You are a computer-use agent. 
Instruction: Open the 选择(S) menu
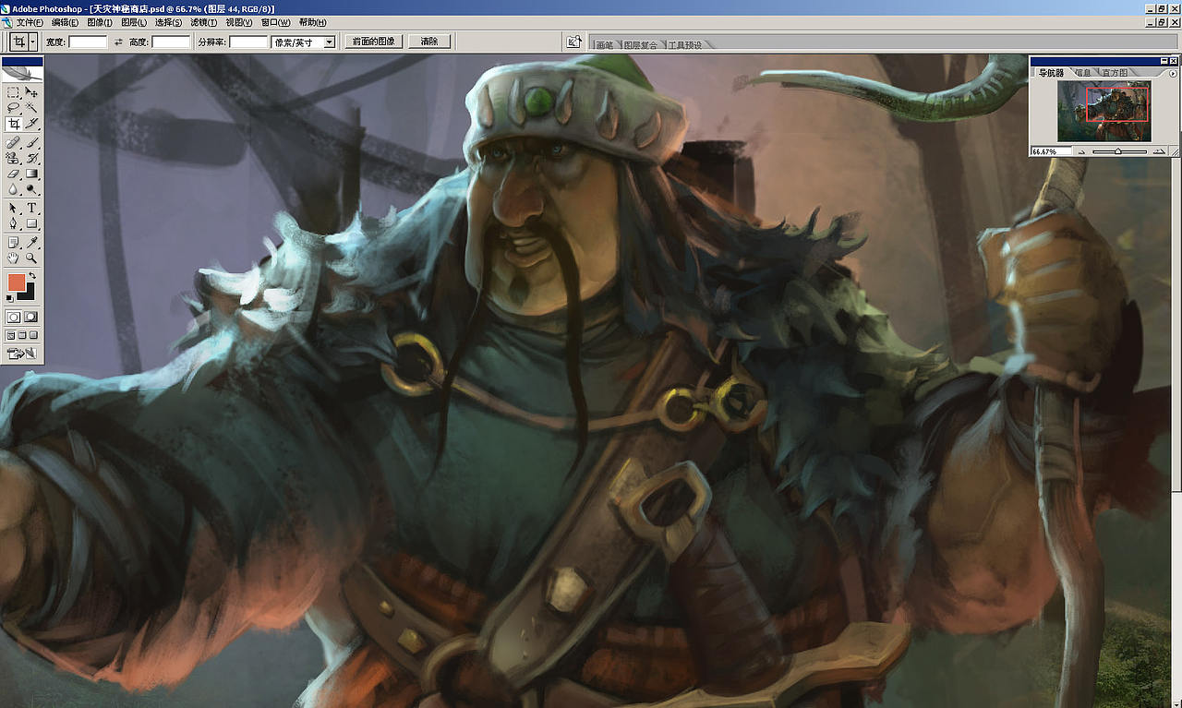click(168, 22)
